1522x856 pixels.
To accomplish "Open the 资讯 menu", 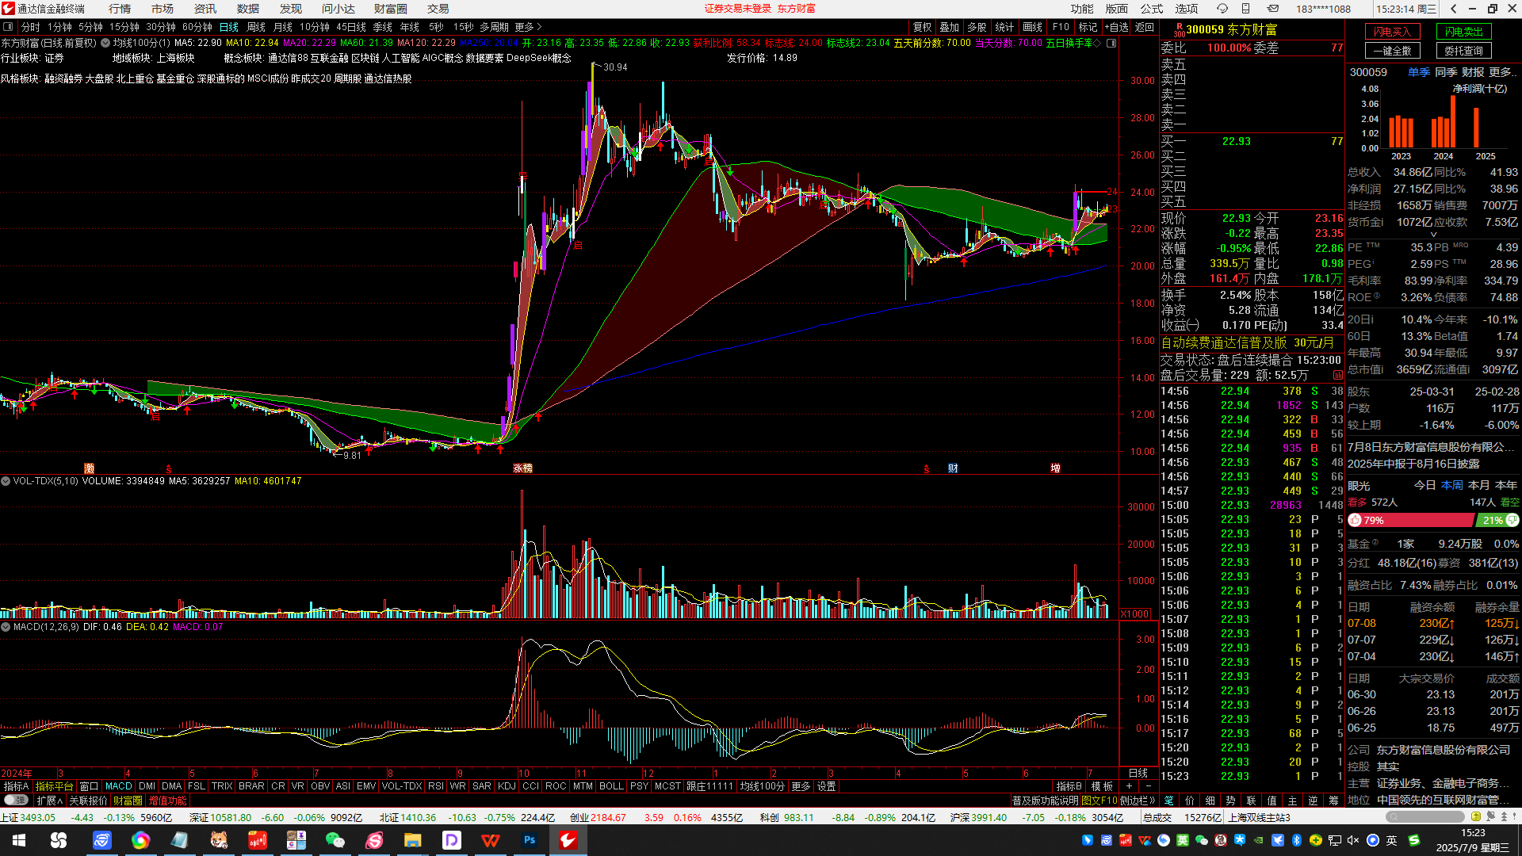I will [205, 9].
